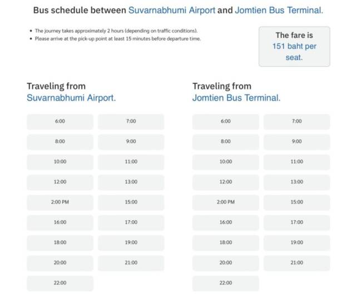356x298 pixels.
Task: Open the Suvarnabhumi Airport link in the title
Action: pyautogui.click(x=172, y=11)
